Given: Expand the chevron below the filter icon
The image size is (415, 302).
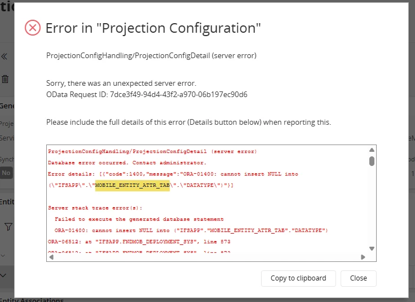Looking at the screenshot, I should (x=3, y=256).
